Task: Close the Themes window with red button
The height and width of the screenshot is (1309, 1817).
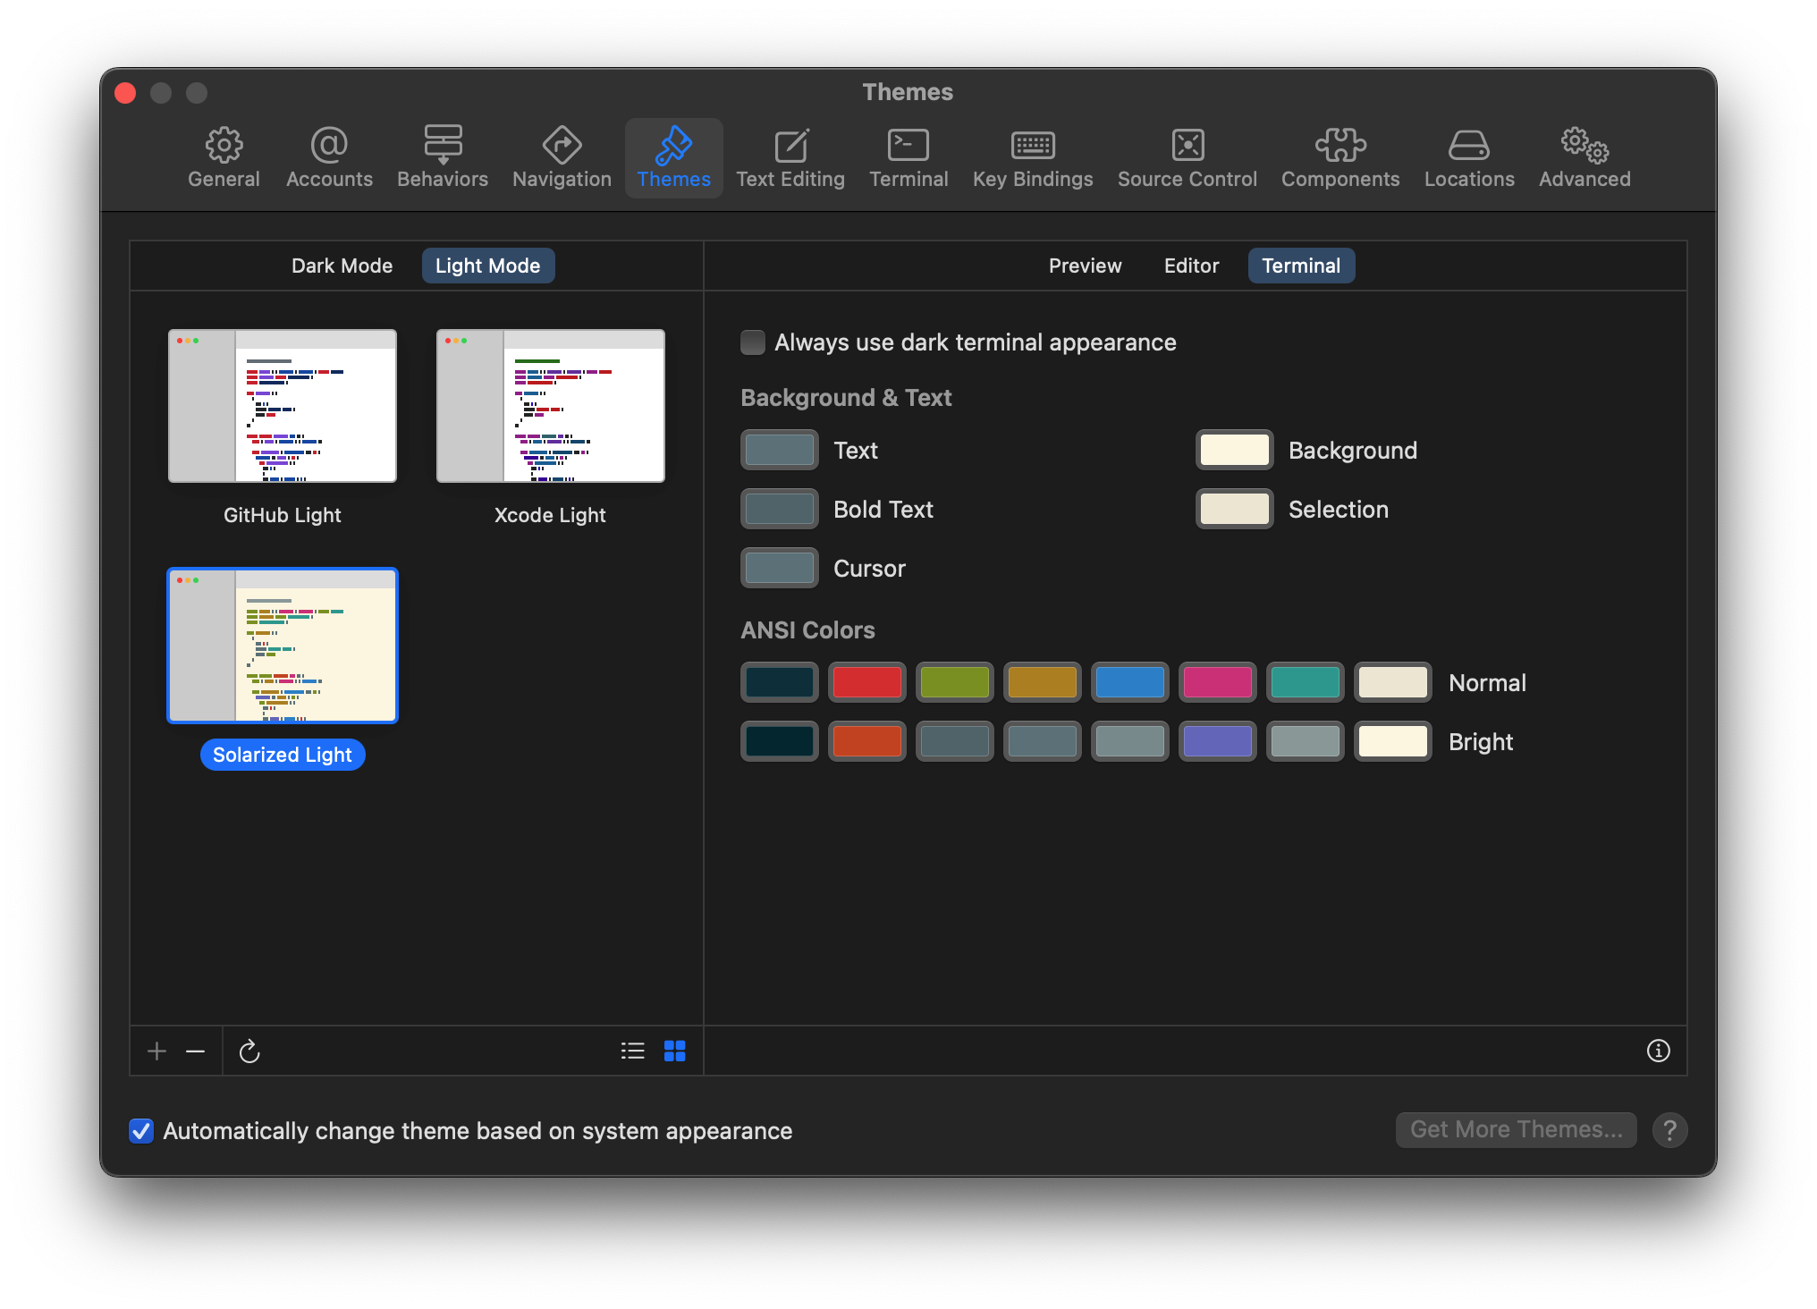Action: click(x=125, y=93)
